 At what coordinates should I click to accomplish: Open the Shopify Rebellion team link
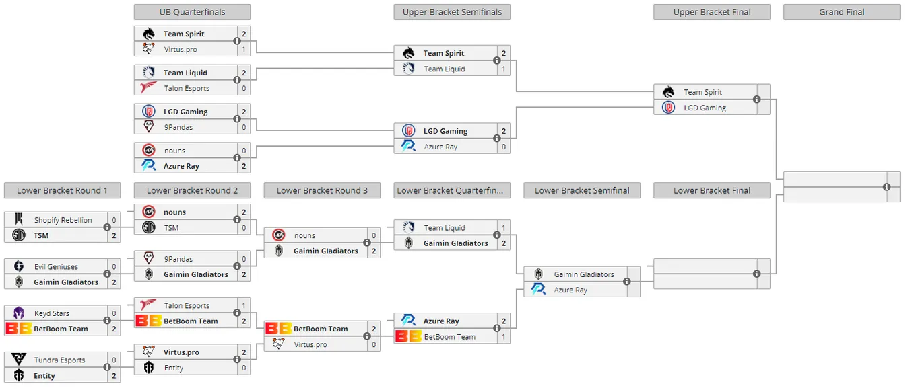(63, 220)
